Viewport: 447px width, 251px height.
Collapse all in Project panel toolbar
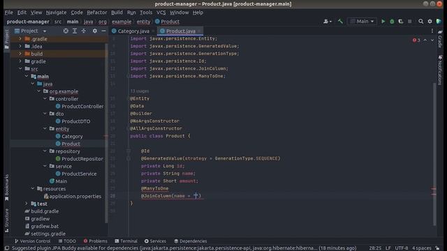(x=84, y=31)
